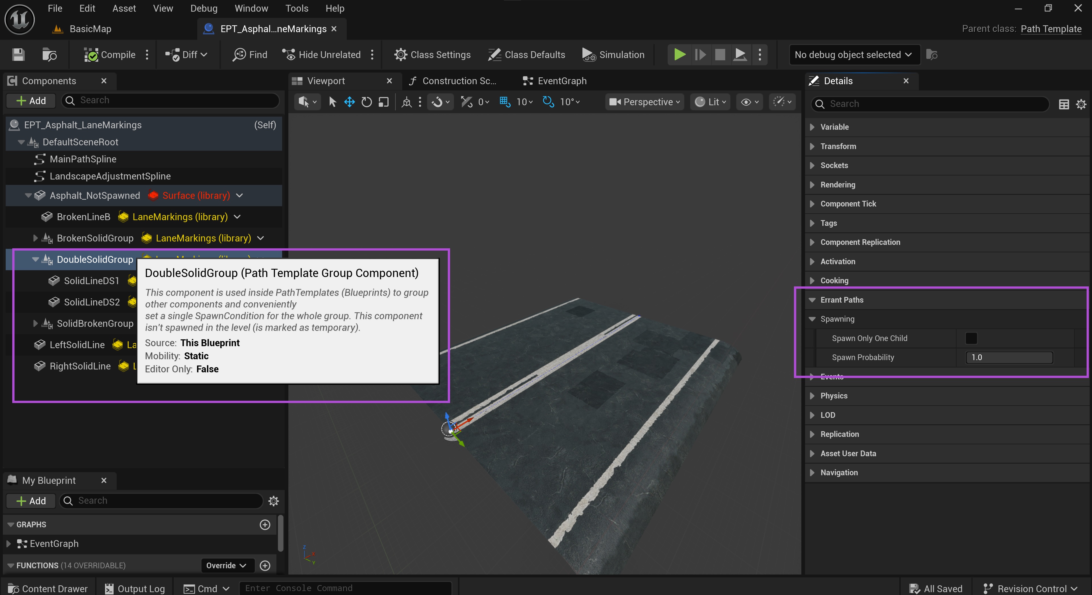Click the Save blueprint floppy icon

(18, 55)
